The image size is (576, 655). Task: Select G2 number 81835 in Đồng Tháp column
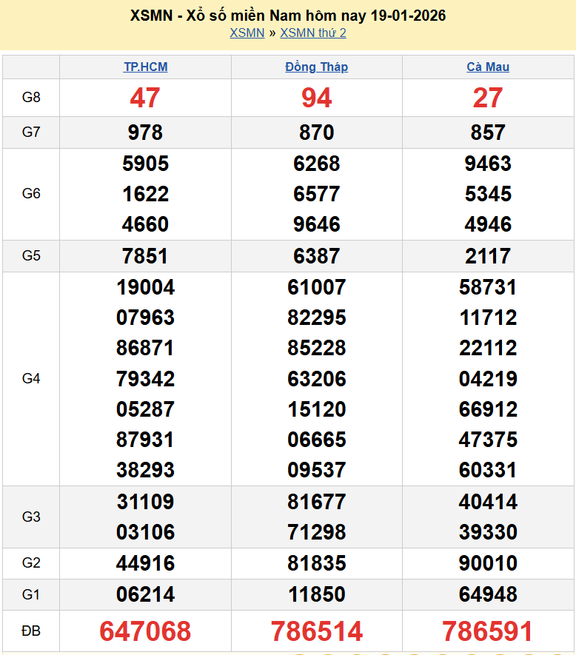[x=317, y=563]
